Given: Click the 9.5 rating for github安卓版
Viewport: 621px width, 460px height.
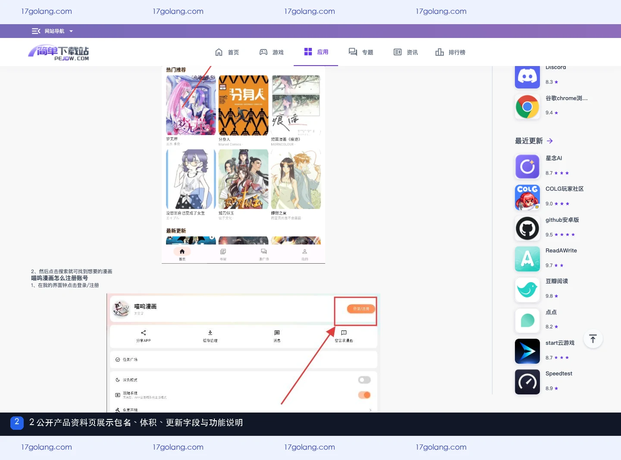Looking at the screenshot, I should 560,235.
